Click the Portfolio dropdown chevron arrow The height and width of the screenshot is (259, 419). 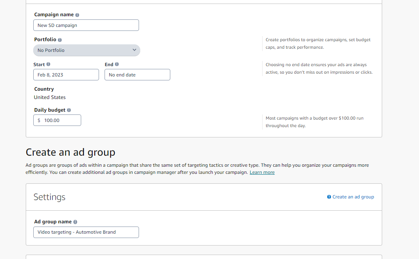click(x=134, y=50)
